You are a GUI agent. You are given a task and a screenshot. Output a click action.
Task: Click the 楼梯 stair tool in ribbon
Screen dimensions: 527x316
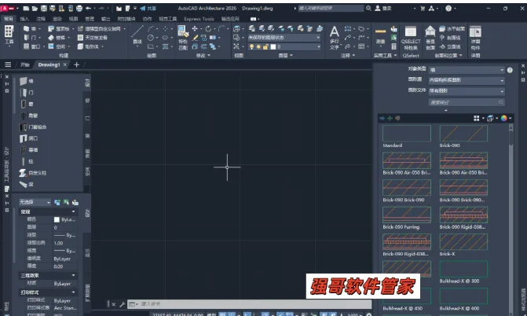click(57, 38)
